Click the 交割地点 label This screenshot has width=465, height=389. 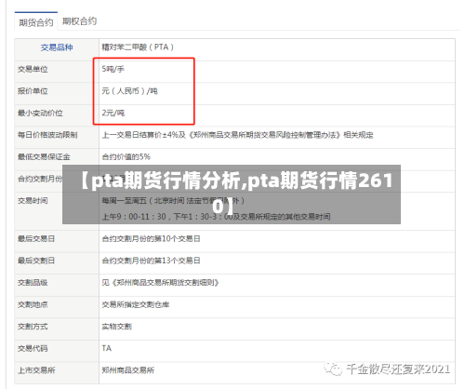click(33, 304)
